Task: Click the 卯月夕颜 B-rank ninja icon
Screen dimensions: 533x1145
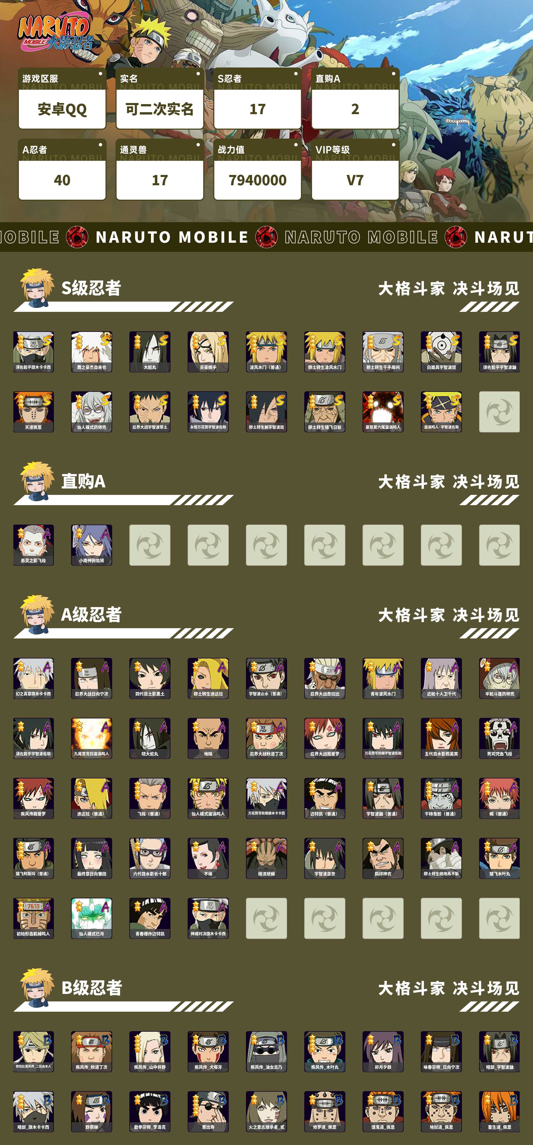Action: (383, 1052)
